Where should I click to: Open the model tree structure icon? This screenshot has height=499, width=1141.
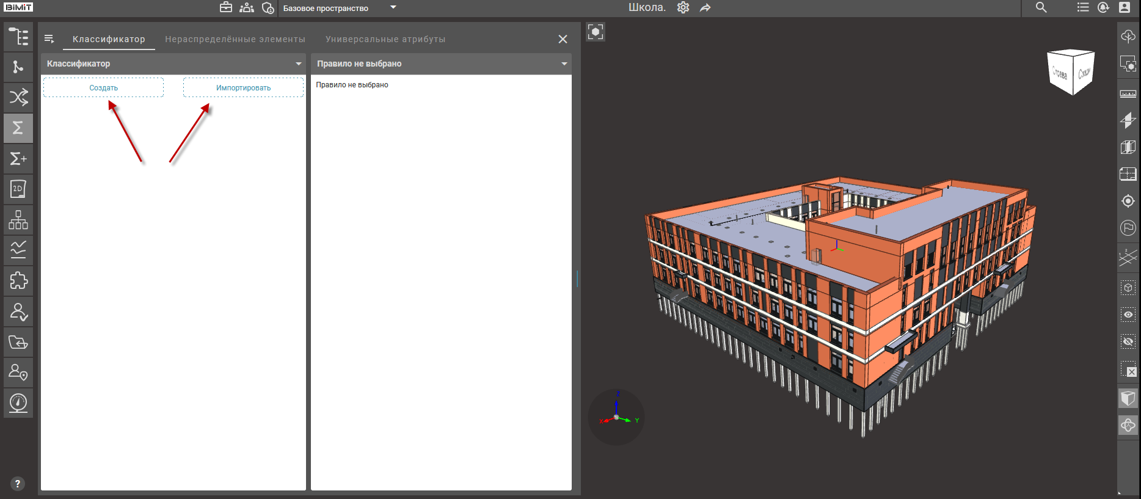click(x=18, y=37)
